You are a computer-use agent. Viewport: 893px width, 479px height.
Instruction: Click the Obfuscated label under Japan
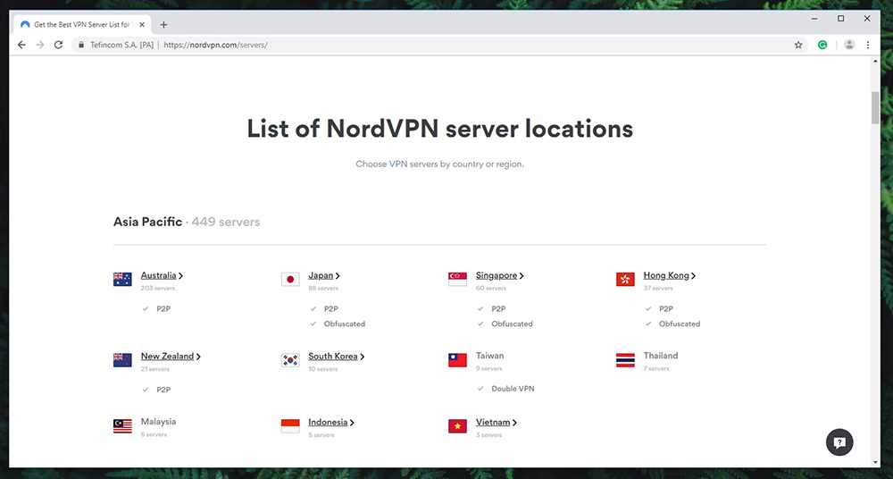pyautogui.click(x=345, y=324)
